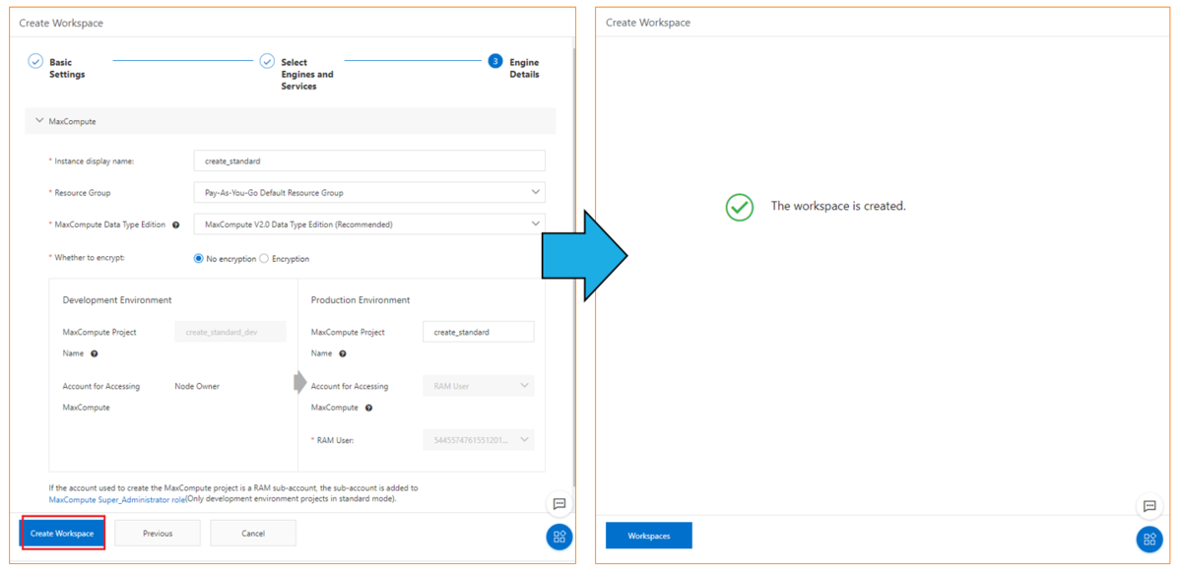This screenshot has width=1182, height=574.
Task: Click the Create Workspace button
Action: 62,534
